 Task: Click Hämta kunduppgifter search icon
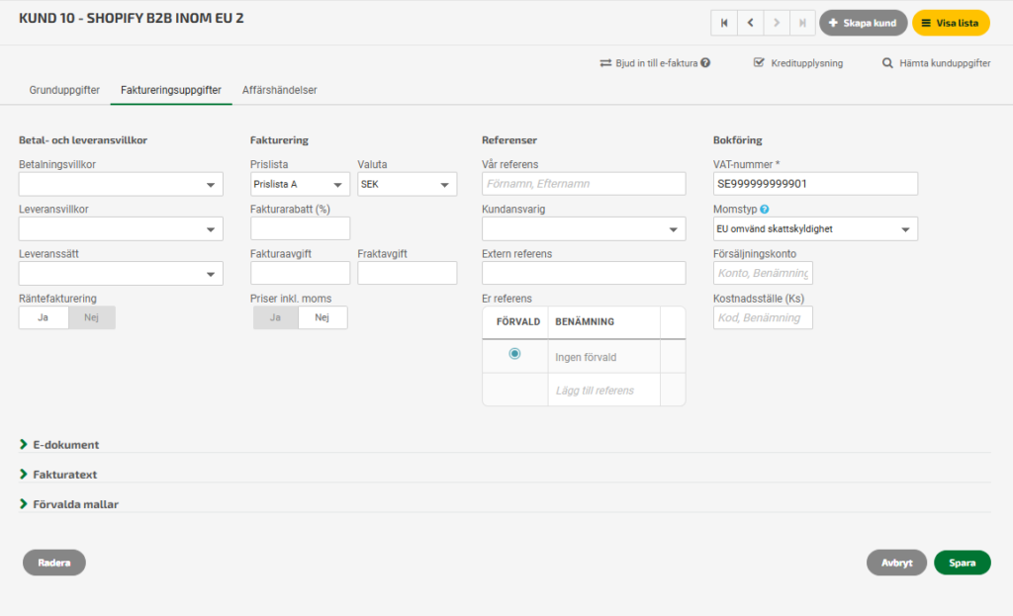(x=888, y=63)
